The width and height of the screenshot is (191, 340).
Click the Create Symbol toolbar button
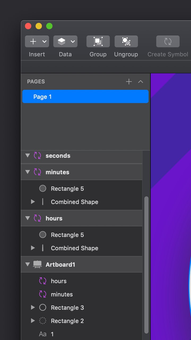click(168, 41)
